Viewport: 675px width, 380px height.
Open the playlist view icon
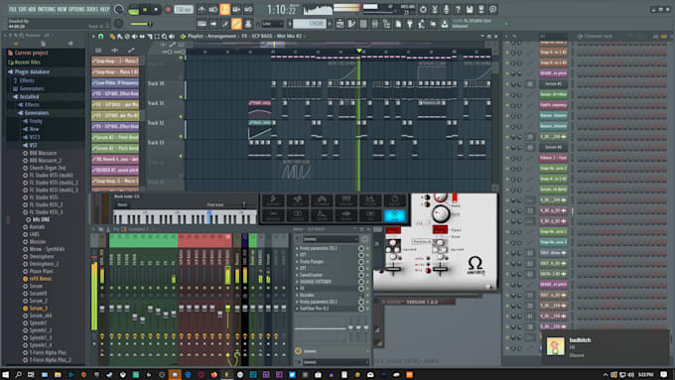click(x=340, y=24)
